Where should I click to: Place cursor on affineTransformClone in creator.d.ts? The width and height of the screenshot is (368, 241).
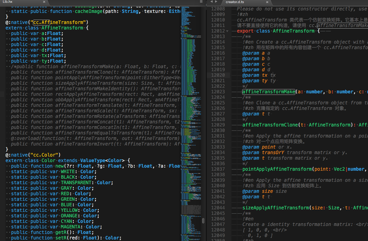[270, 125]
